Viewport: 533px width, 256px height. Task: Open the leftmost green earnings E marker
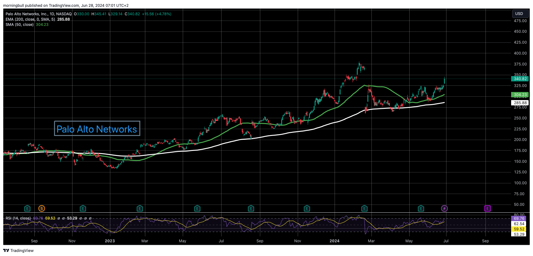27,208
